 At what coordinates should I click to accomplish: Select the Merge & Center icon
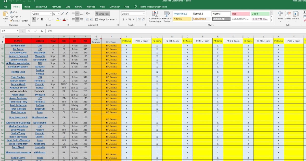(x=96, y=19)
